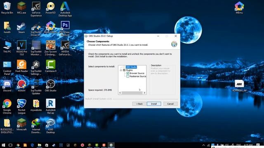Select the GeForce Experience desktop icon

pyautogui.click(x=36, y=9)
